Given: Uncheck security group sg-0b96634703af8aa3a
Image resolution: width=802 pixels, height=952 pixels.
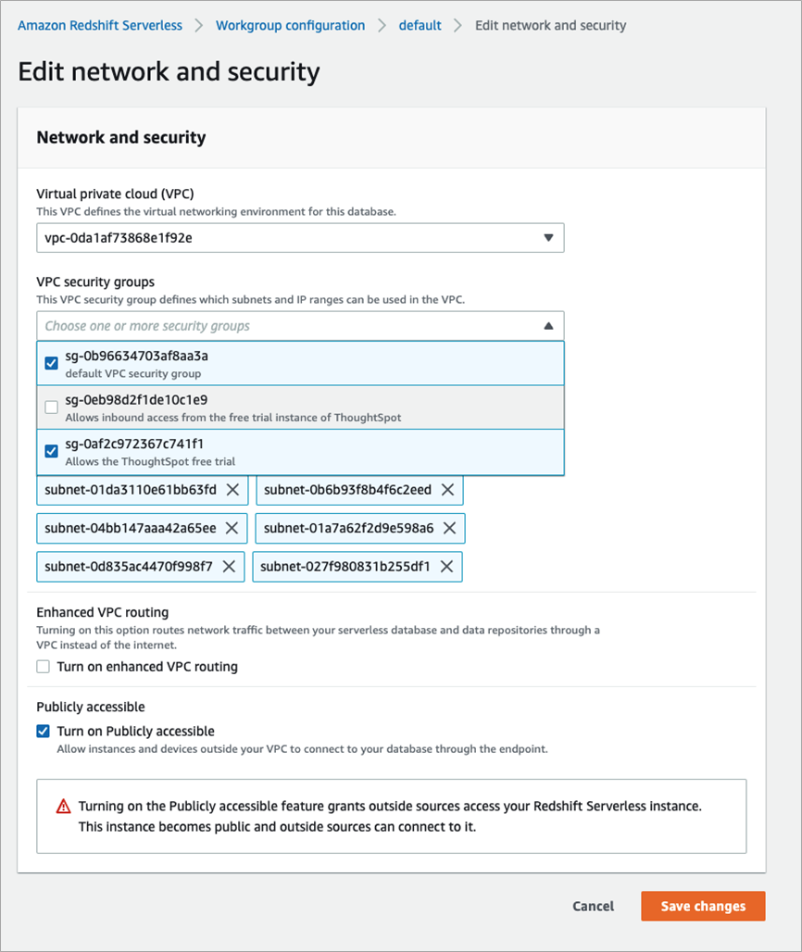Looking at the screenshot, I should (x=51, y=362).
